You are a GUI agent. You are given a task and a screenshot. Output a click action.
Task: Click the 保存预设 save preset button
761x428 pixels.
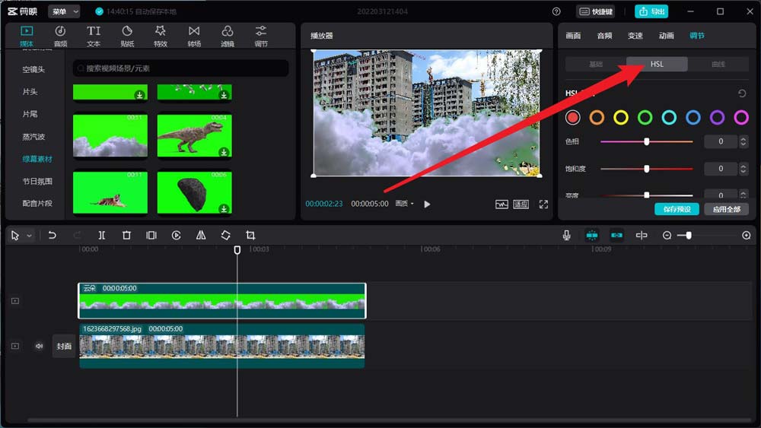(x=677, y=209)
